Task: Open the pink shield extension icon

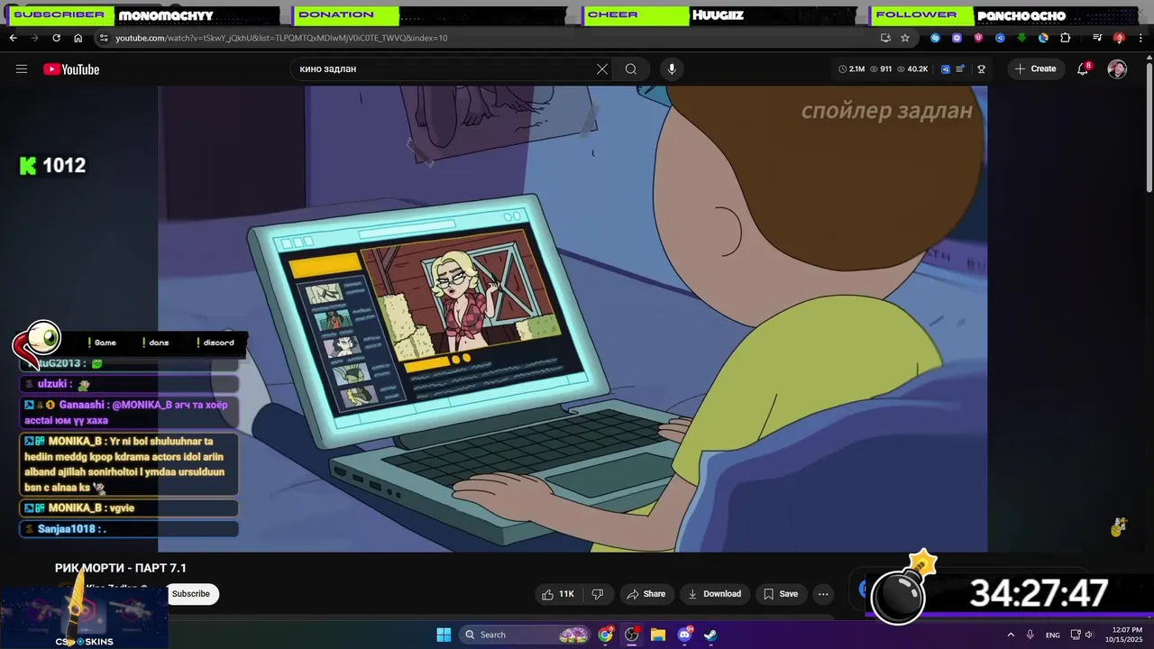Action: (978, 38)
